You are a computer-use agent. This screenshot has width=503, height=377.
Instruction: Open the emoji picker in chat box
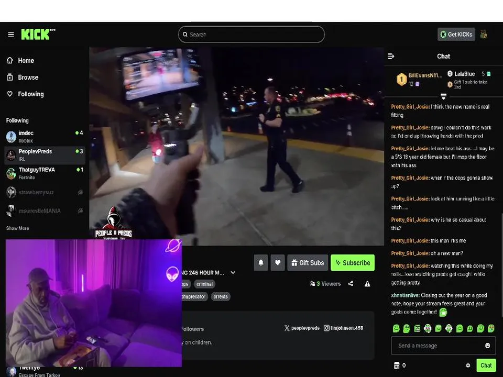[487, 346]
